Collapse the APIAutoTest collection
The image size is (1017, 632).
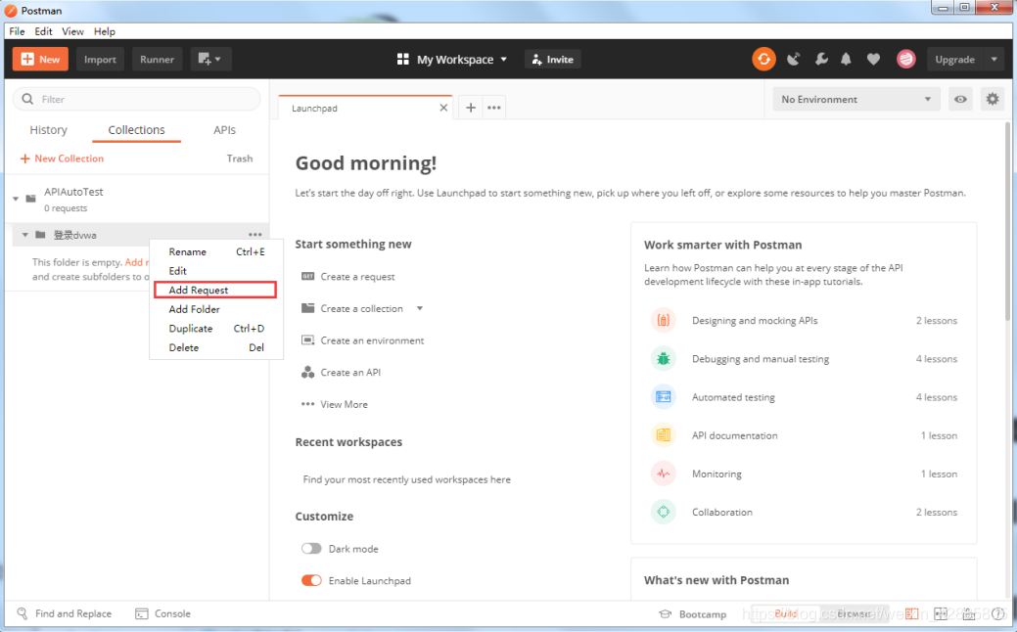coord(16,199)
